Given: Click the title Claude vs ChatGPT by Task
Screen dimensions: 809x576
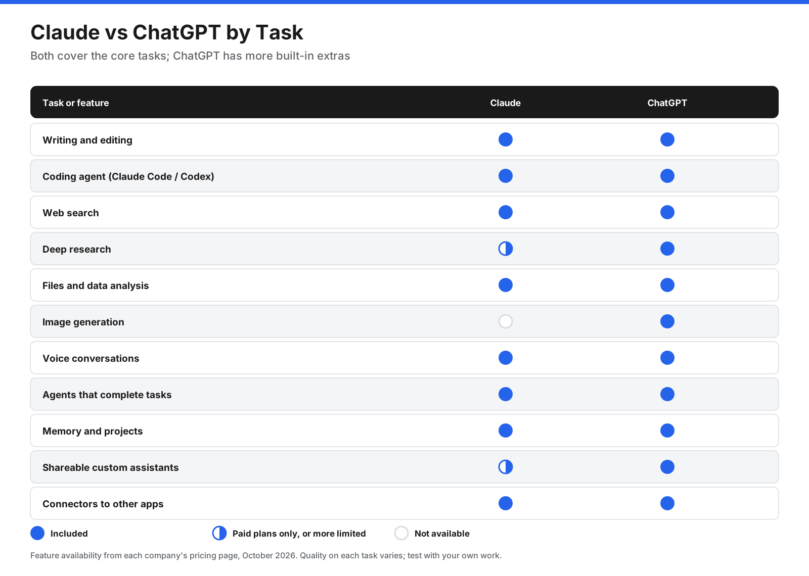Looking at the screenshot, I should (167, 32).
